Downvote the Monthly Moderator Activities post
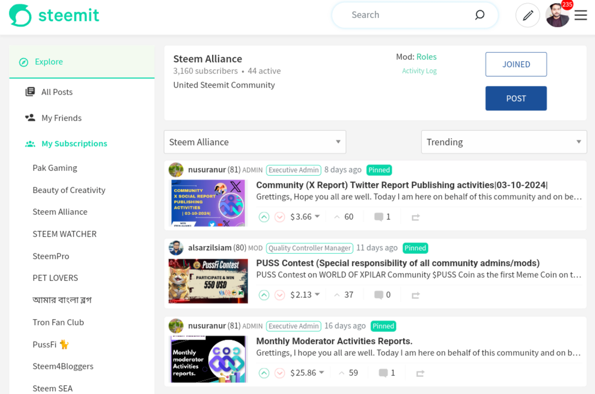 pos(279,373)
